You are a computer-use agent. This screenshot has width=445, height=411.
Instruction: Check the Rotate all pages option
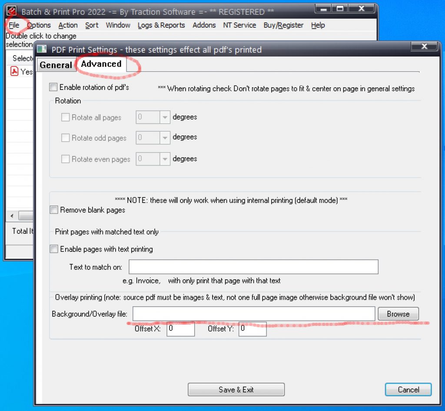pos(65,117)
